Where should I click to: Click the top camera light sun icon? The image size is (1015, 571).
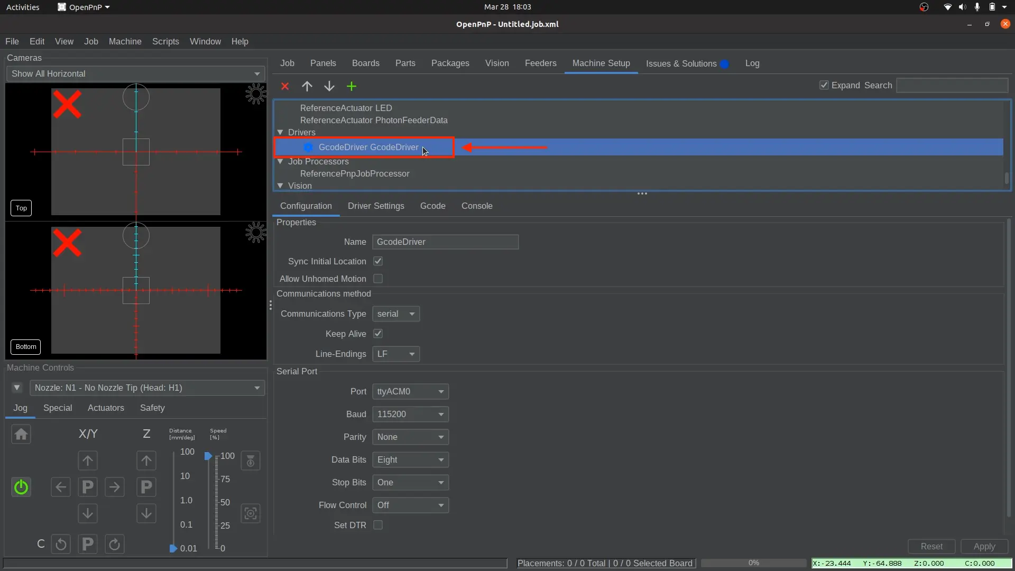(x=256, y=94)
